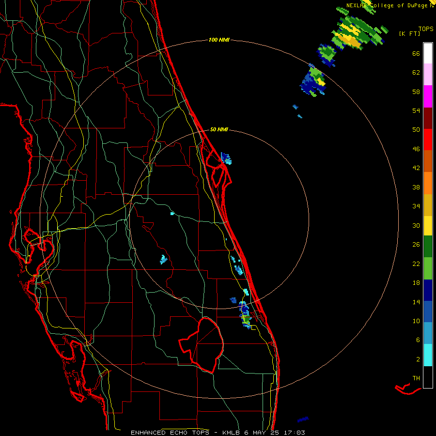Select the burnt orange legend band

coord(428,161)
